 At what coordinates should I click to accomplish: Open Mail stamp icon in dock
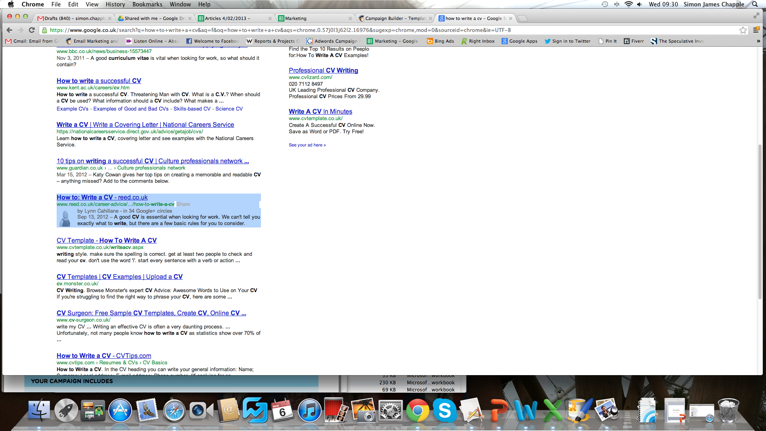147,411
